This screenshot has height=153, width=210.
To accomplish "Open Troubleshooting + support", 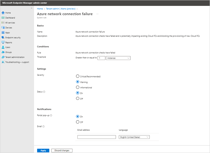I will [x=17, y=62].
